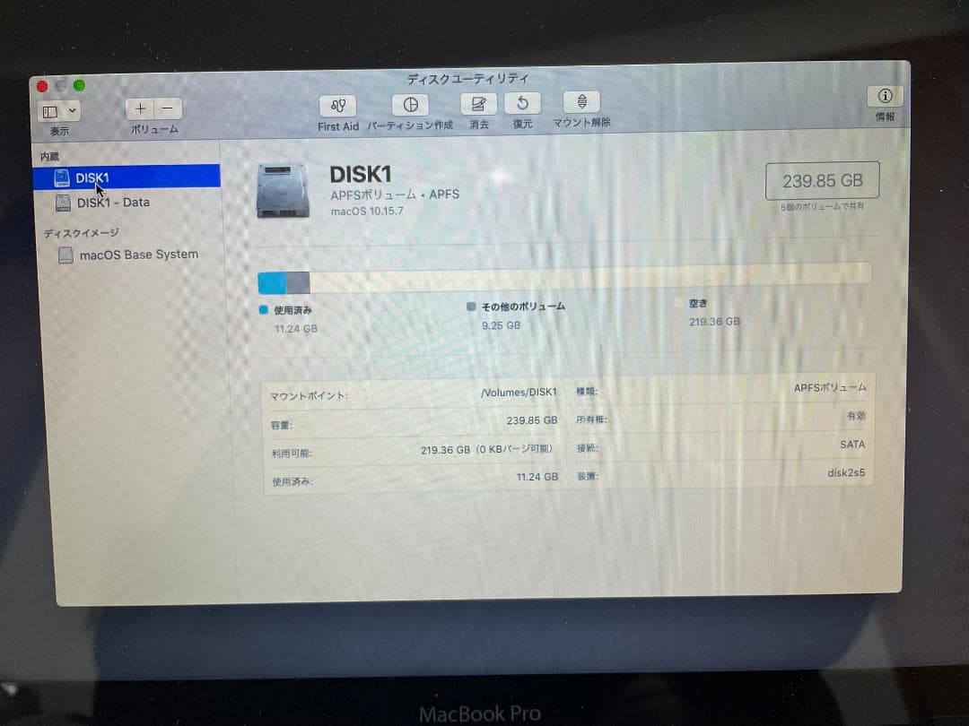Run First Aid on DISK1
The width and height of the screenshot is (969, 726).
pyautogui.click(x=337, y=105)
